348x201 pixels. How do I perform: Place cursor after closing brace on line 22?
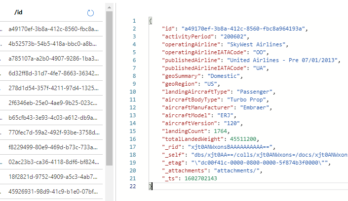(153, 186)
